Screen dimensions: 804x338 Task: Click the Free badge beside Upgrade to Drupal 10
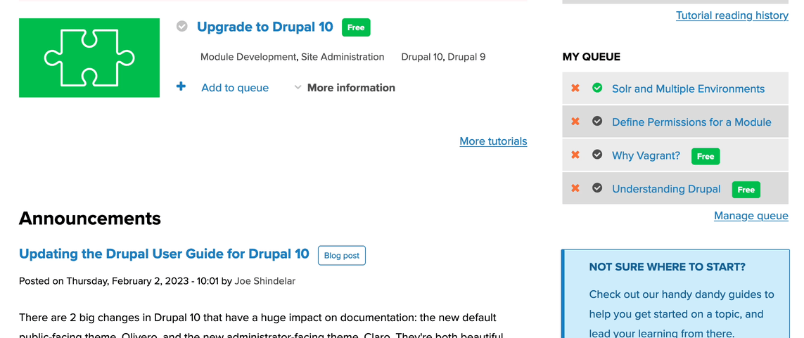tap(356, 27)
